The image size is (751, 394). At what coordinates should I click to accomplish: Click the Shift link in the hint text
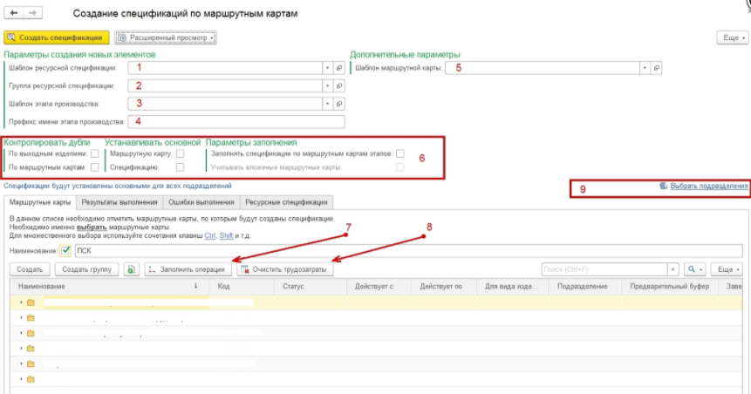click(x=226, y=235)
